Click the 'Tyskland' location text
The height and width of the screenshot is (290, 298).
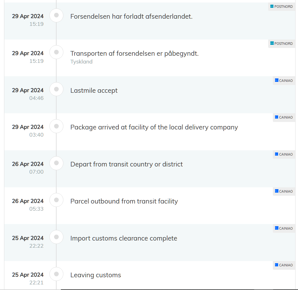[81, 62]
